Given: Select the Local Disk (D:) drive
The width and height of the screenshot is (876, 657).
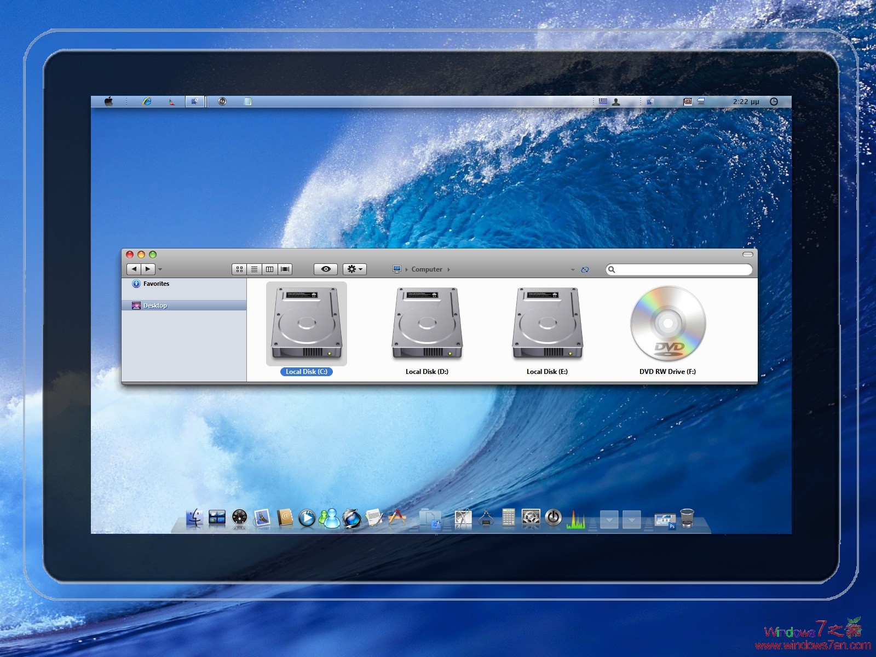Looking at the screenshot, I should click(428, 324).
